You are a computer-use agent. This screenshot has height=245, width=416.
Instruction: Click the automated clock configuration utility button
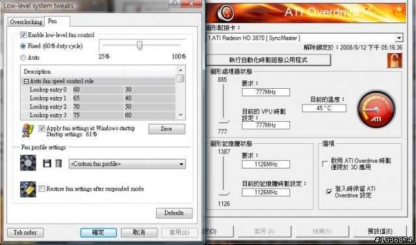[x=268, y=60]
